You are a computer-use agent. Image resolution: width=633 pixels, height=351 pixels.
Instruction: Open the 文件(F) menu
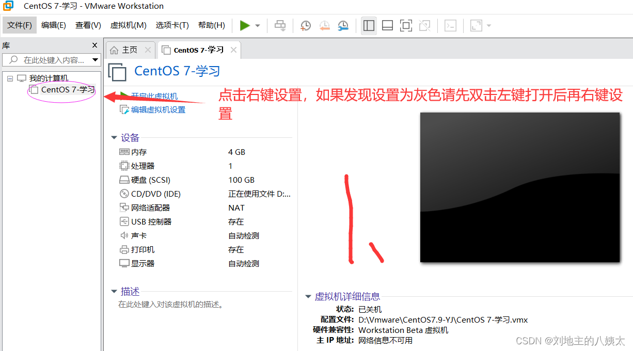(20, 25)
